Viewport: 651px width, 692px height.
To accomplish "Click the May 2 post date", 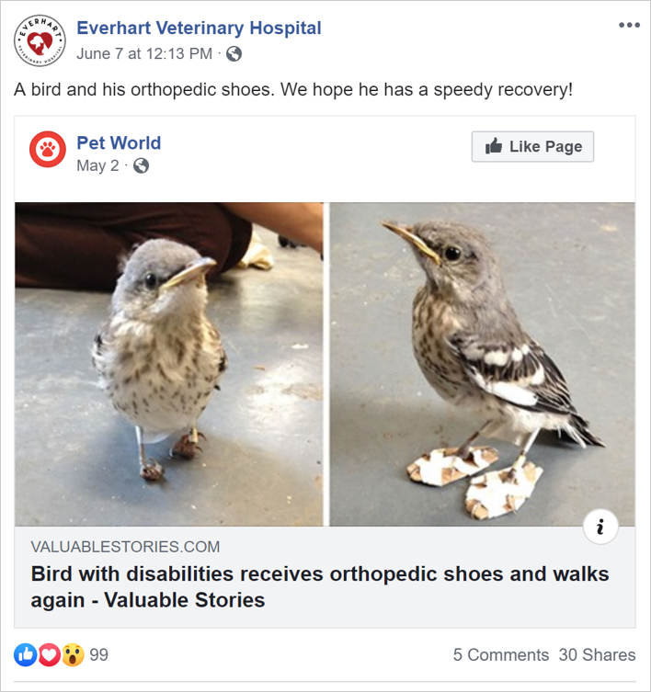I will point(97,166).
